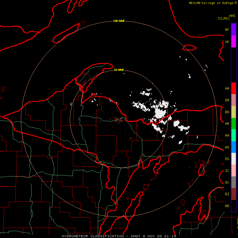The height and width of the screenshot is (238, 238).
Task: Click the 100 NMI range ring label
Action: 119,21
